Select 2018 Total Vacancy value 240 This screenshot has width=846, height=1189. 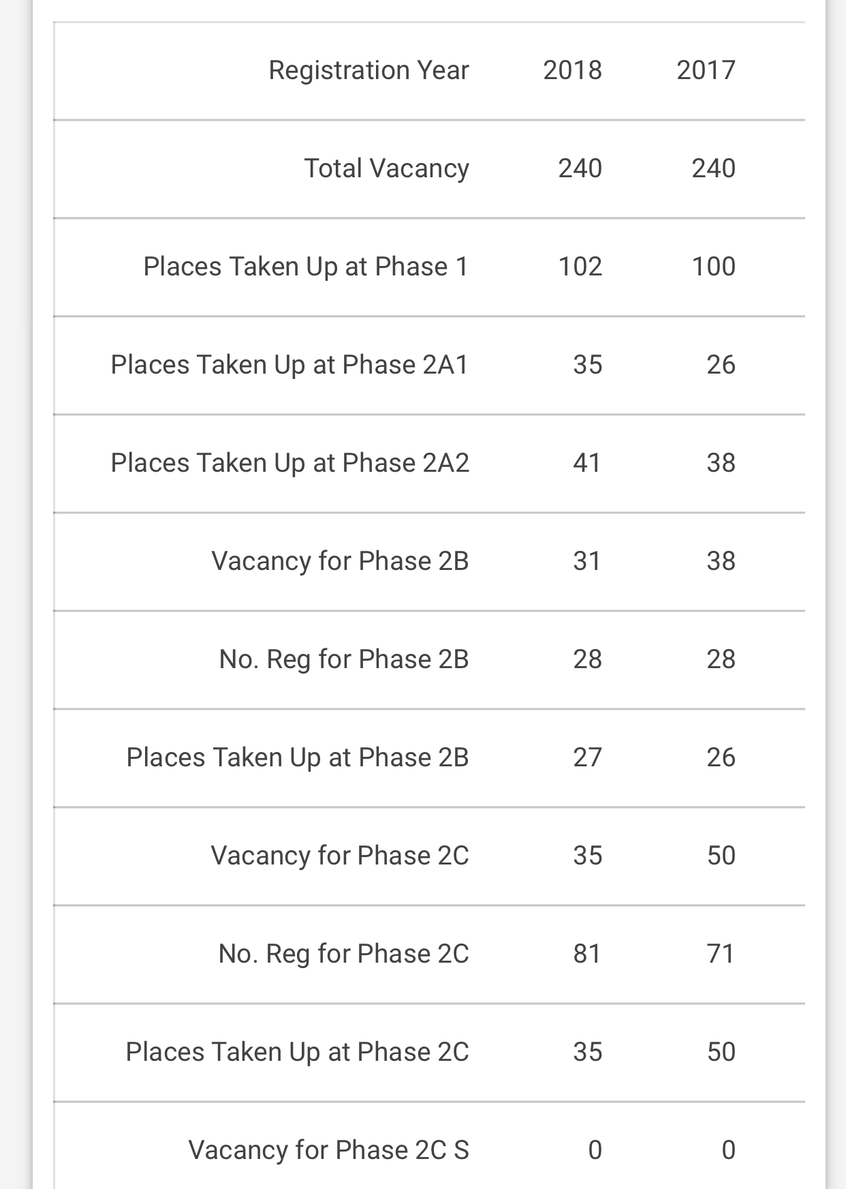point(580,168)
